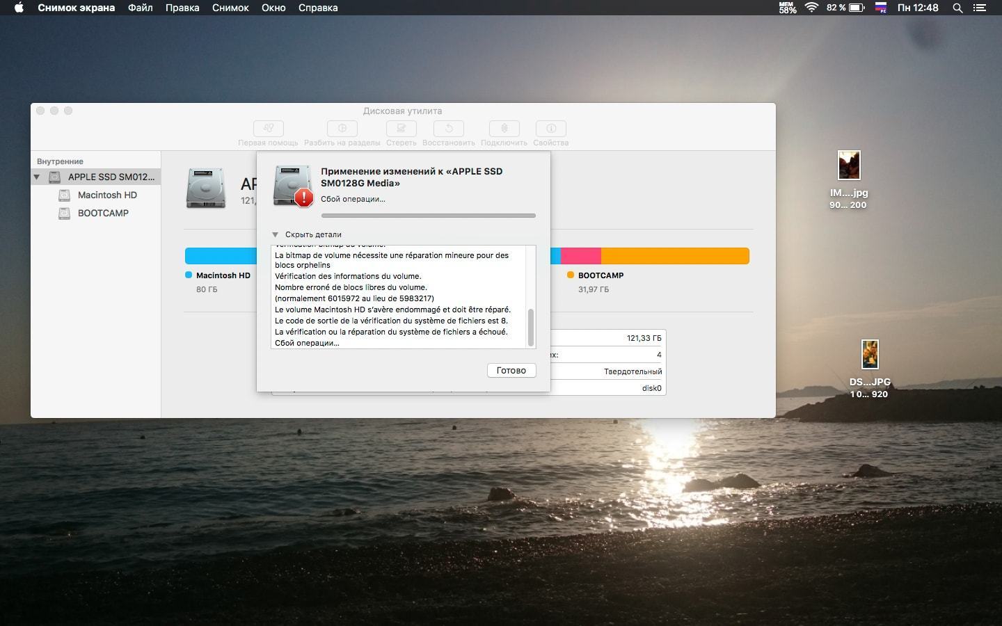Image resolution: width=1002 pixels, height=626 pixels.
Task: Open the Снимок menu
Action: 230,8
